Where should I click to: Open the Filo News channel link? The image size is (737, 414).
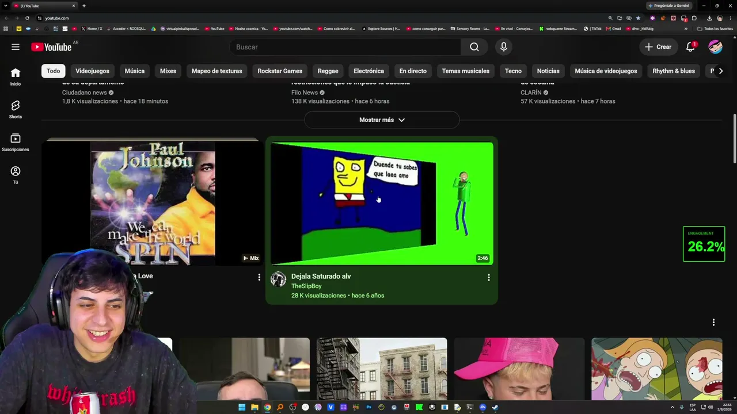(x=305, y=93)
